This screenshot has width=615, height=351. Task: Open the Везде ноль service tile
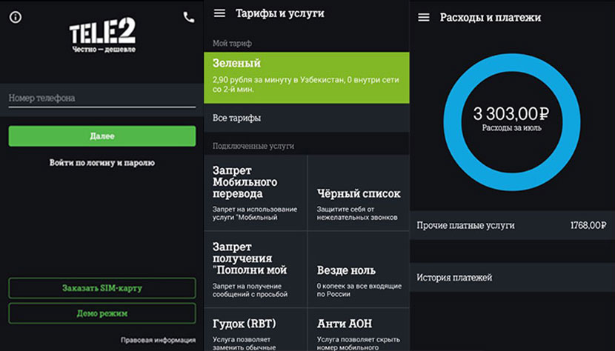(x=359, y=269)
